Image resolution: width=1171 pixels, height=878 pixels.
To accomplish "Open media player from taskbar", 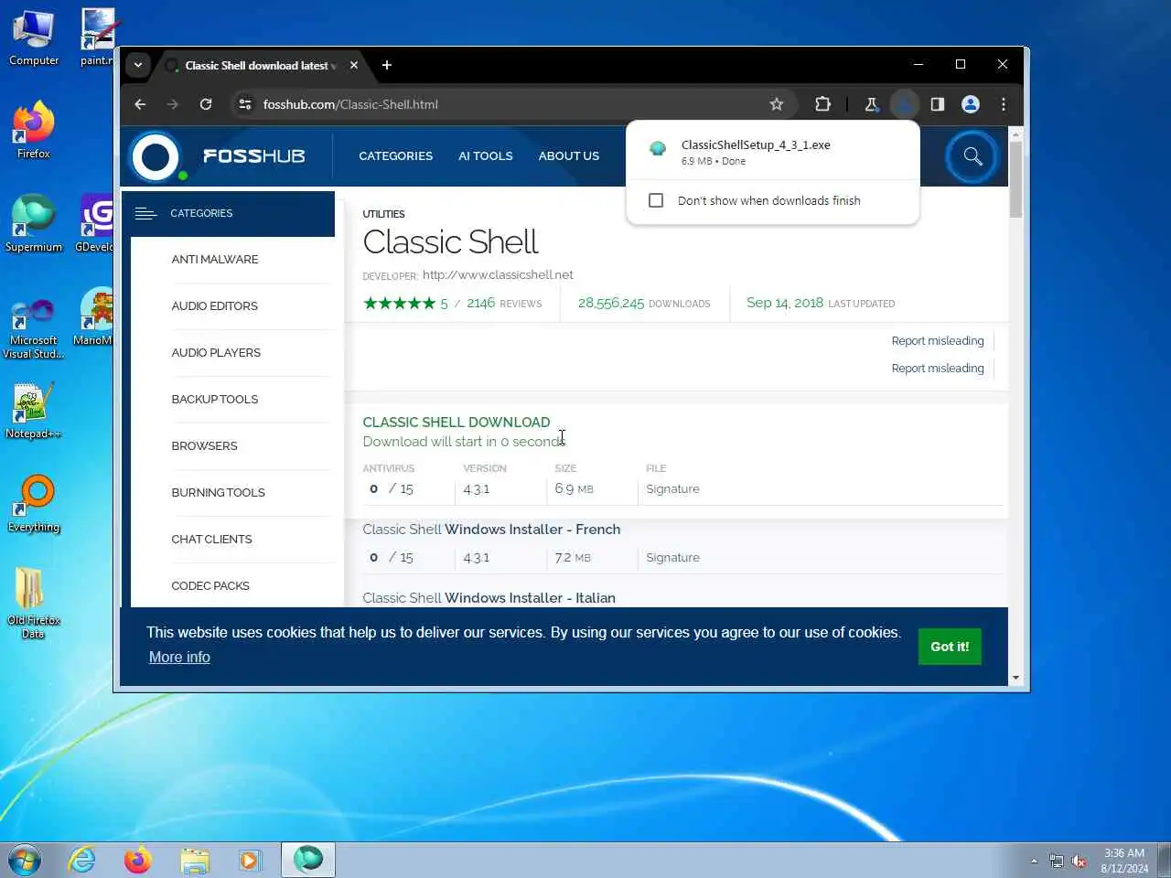I will tap(249, 860).
